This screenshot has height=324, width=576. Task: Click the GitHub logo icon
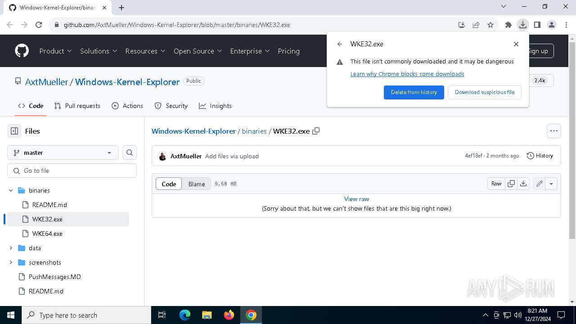pyautogui.click(x=22, y=51)
